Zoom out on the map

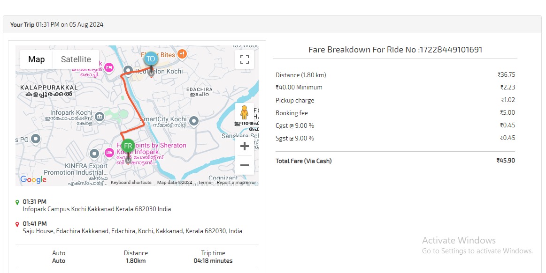(x=244, y=165)
